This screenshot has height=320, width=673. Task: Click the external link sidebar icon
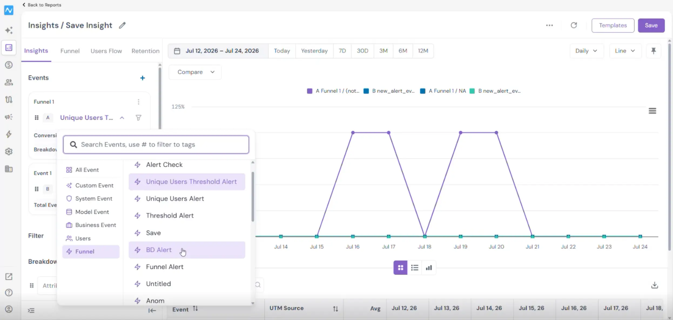(x=9, y=276)
